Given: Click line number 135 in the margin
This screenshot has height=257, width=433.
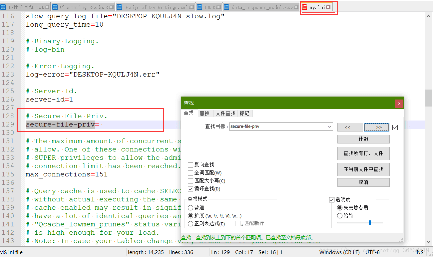Looking at the screenshot, I should (8, 174).
